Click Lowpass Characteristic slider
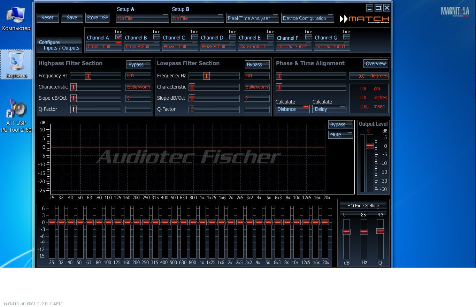This screenshot has height=307, width=476. tap(214, 87)
